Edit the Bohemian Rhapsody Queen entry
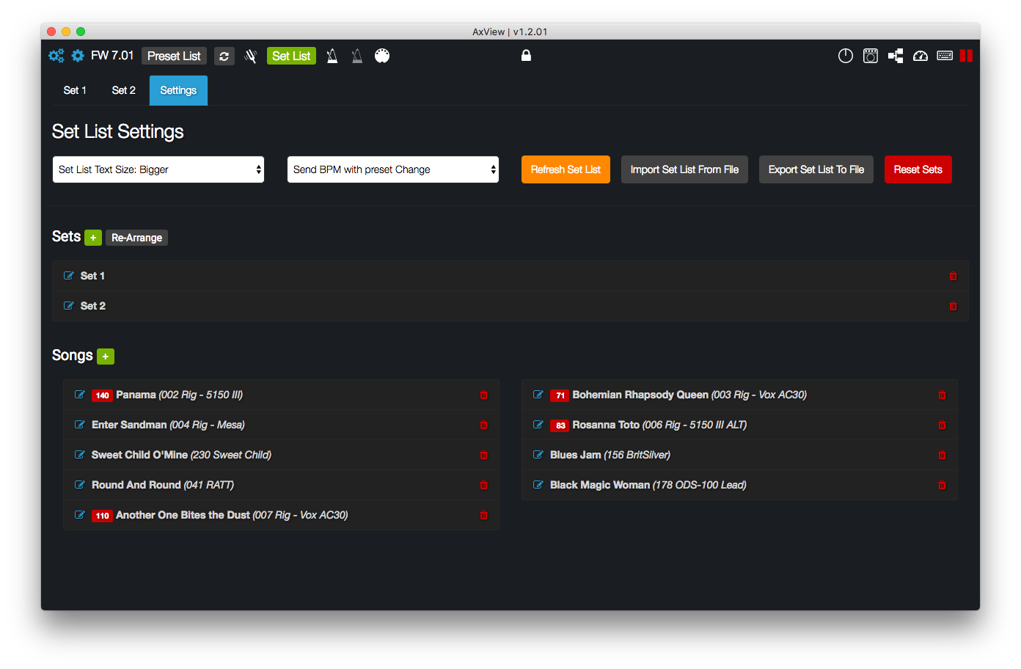Image resolution: width=1021 pixels, height=669 pixels. pyautogui.click(x=538, y=395)
